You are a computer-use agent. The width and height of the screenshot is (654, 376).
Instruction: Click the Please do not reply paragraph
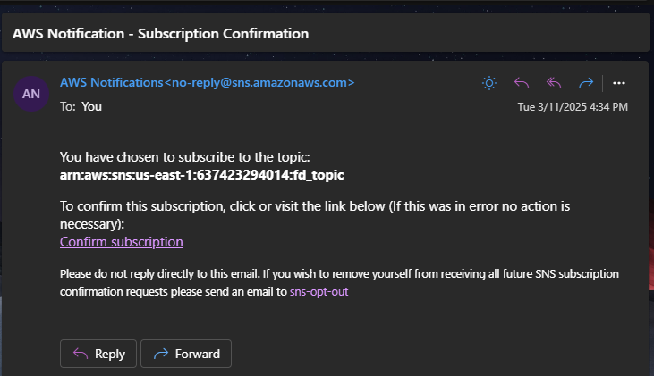coord(339,282)
